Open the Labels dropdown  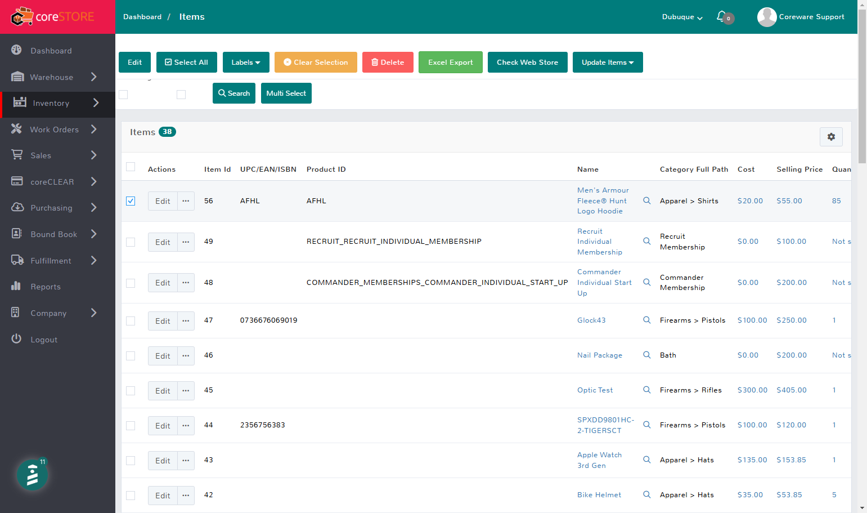click(246, 63)
